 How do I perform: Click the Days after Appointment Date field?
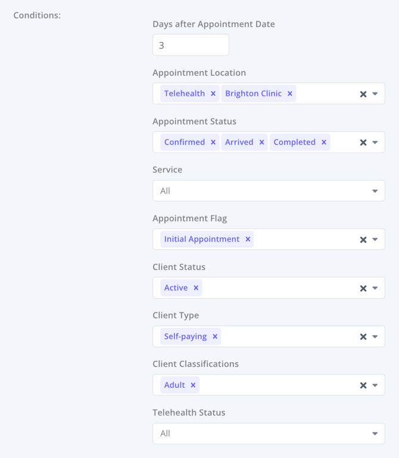[x=191, y=45]
